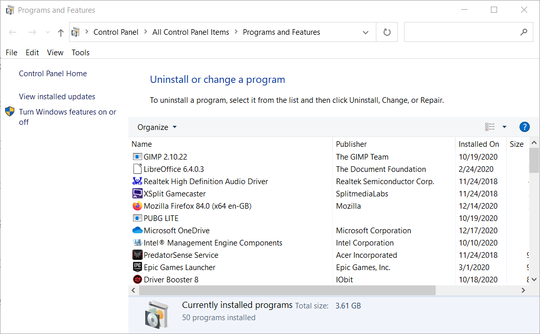Sort by Installed On column header
The width and height of the screenshot is (540, 334).
click(481, 144)
